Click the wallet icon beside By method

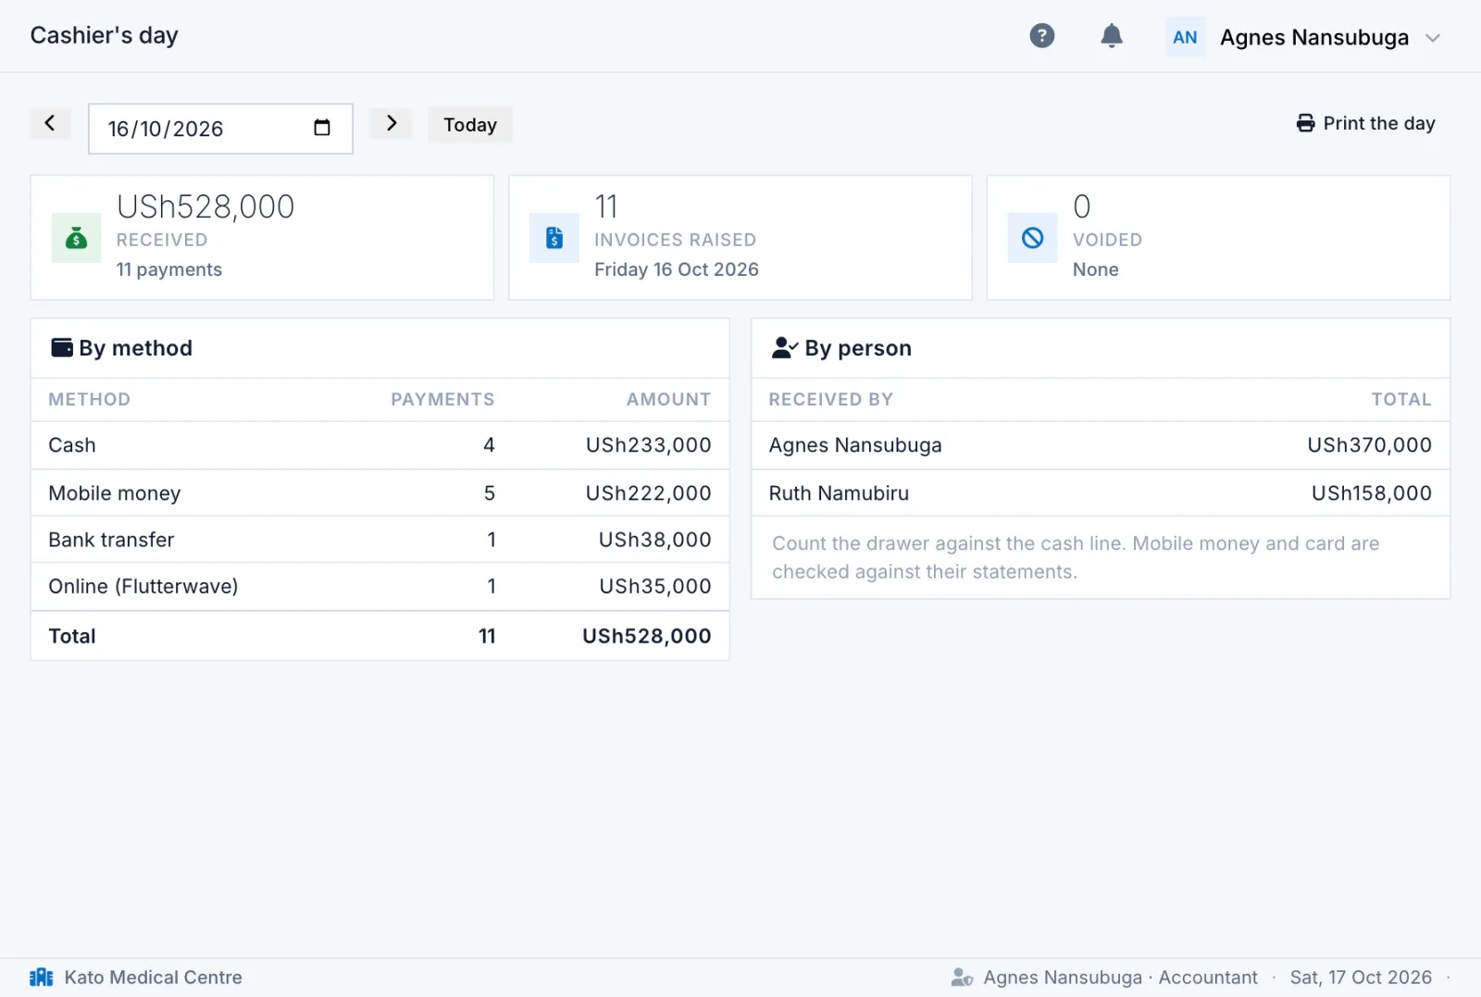tap(62, 348)
